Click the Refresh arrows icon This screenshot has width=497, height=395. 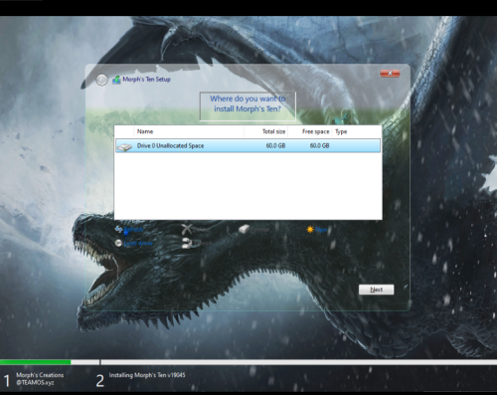[x=118, y=229]
